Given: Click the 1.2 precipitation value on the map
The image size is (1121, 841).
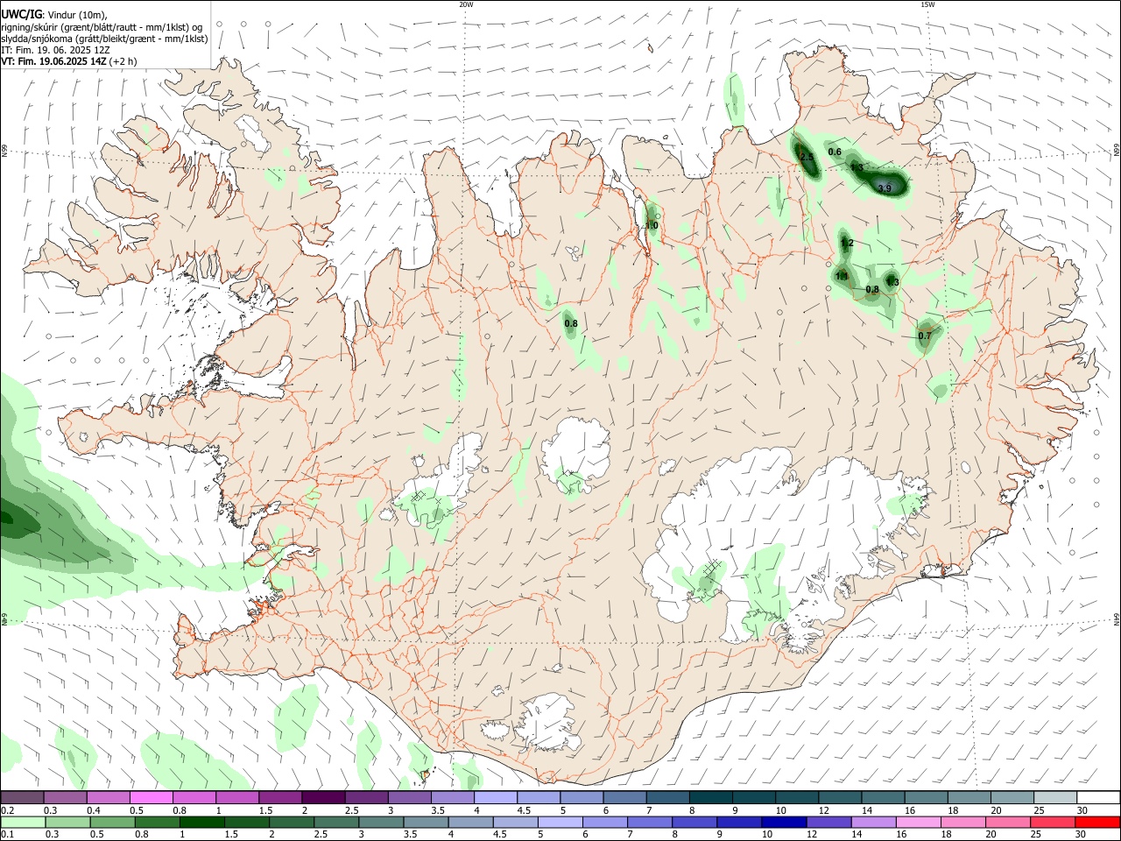Looking at the screenshot, I should click(x=847, y=244).
